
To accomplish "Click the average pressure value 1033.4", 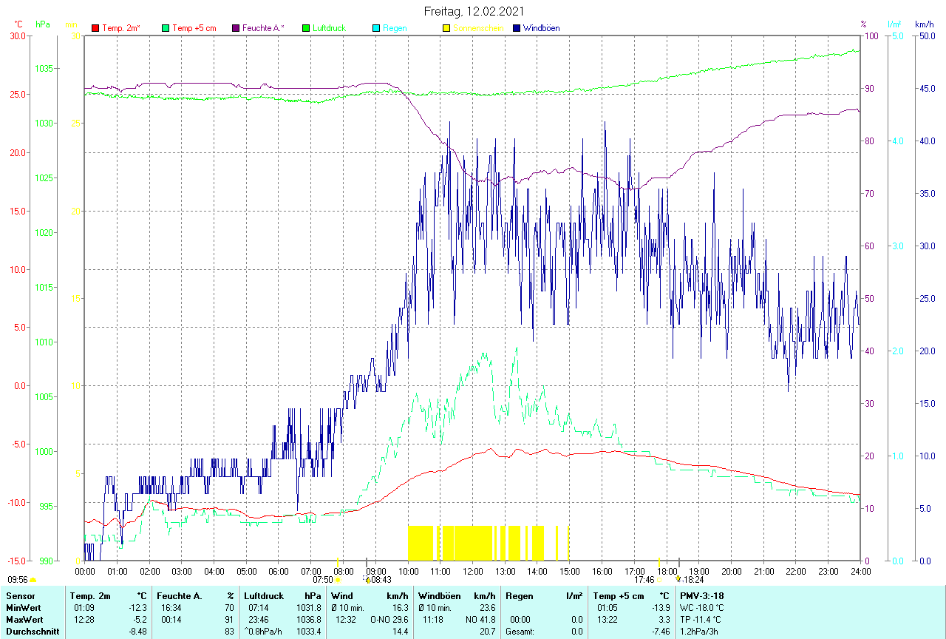I will click(x=307, y=632).
